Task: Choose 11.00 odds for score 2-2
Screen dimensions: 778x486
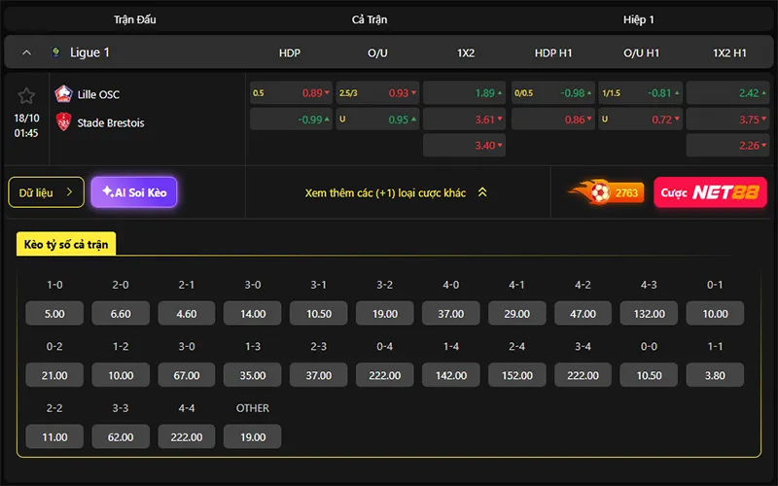Action: [x=54, y=436]
